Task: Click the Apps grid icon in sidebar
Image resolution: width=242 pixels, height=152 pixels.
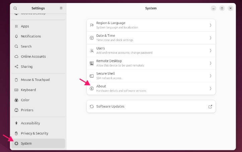Action: [x=16, y=26]
